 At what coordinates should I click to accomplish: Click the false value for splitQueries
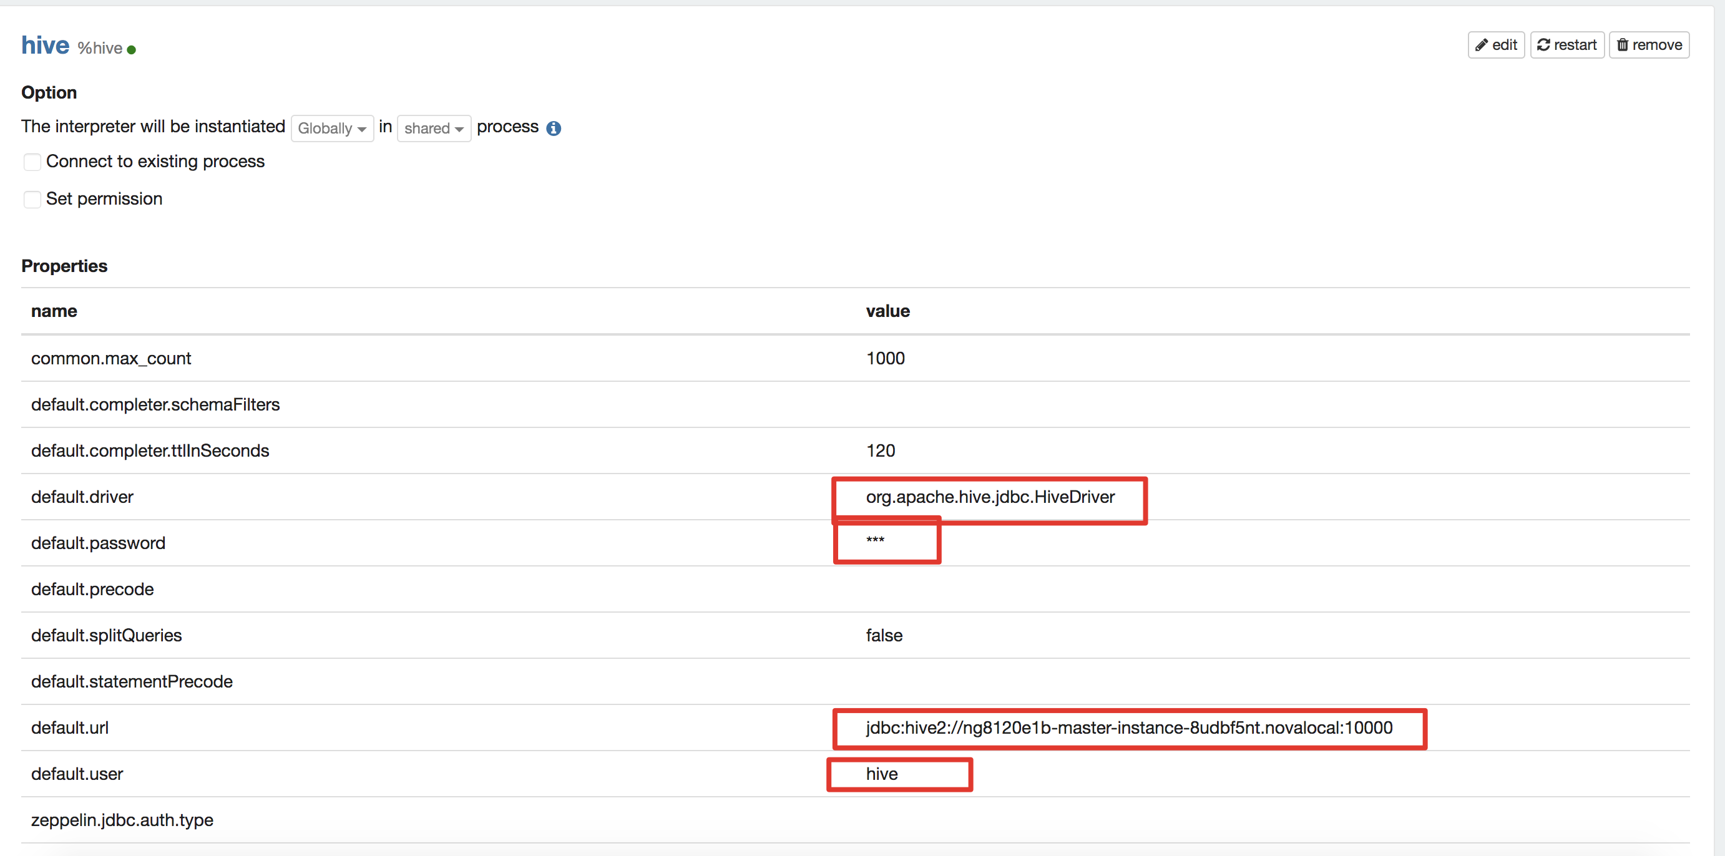pyautogui.click(x=884, y=635)
